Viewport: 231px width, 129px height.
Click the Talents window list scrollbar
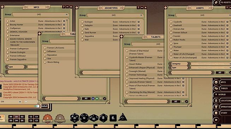(186, 87)
